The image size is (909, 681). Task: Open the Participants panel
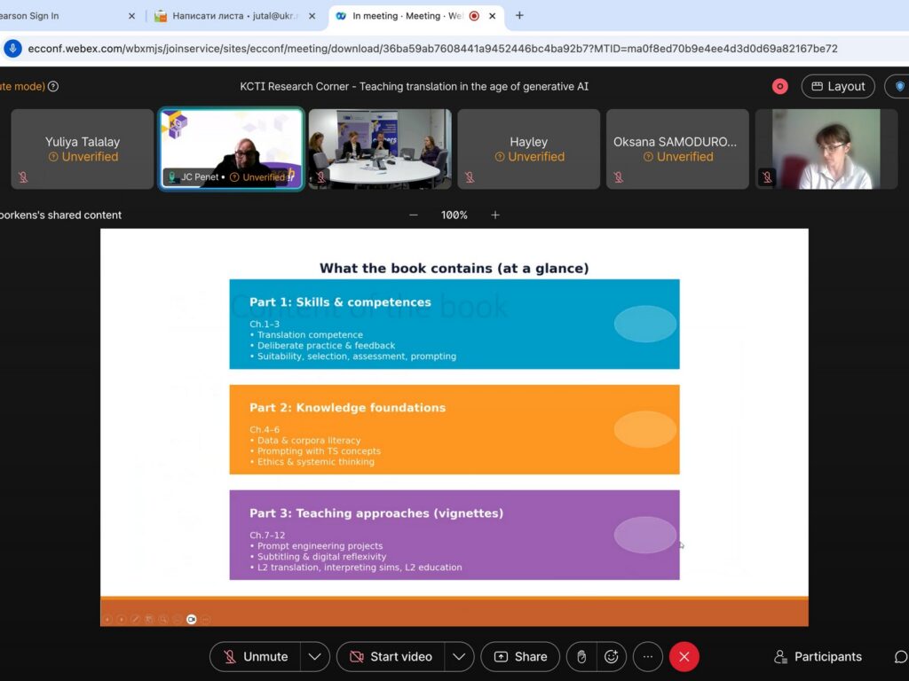pyautogui.click(x=818, y=656)
